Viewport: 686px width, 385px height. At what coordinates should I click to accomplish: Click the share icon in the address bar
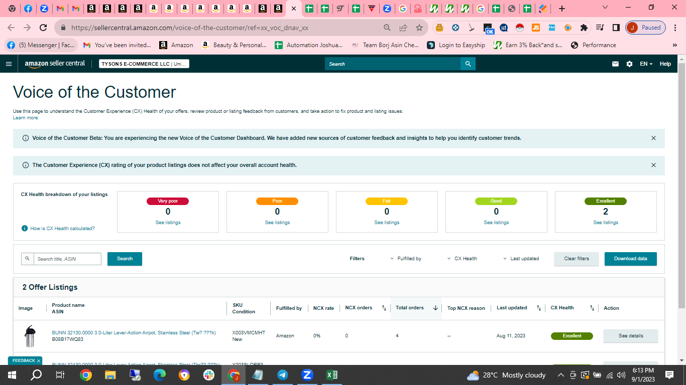tap(403, 28)
